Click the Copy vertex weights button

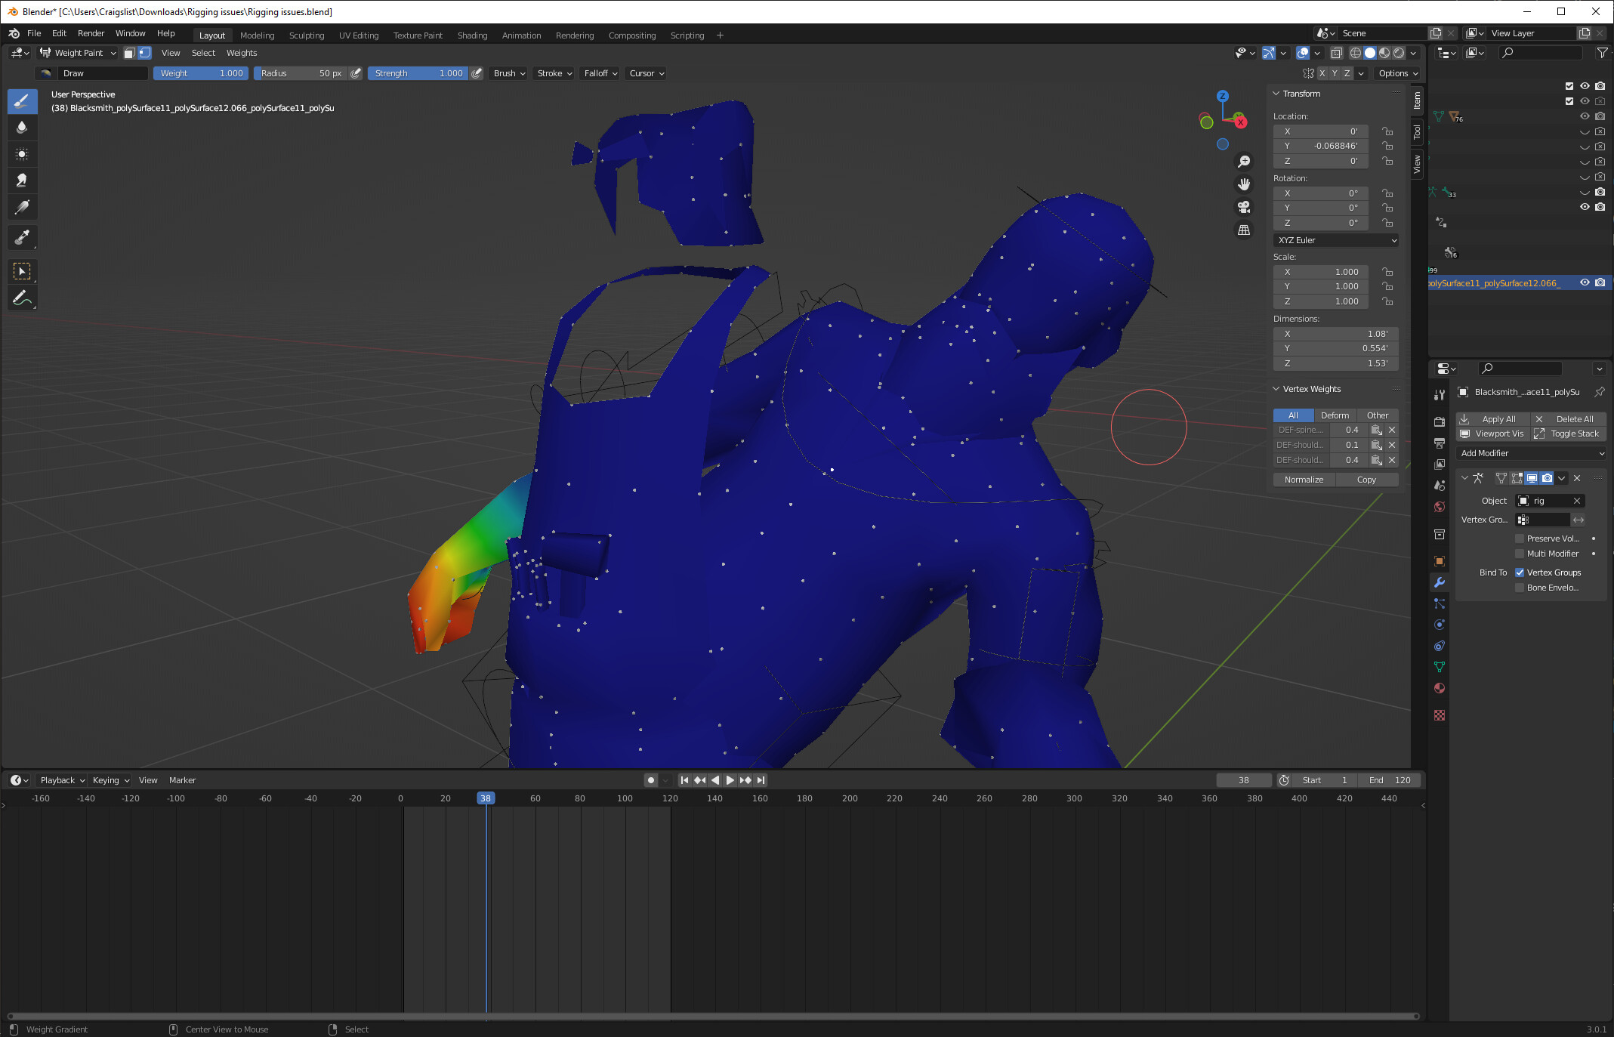pyautogui.click(x=1366, y=480)
